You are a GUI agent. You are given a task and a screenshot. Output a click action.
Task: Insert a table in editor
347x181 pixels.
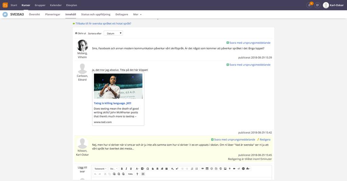(x=207, y=169)
